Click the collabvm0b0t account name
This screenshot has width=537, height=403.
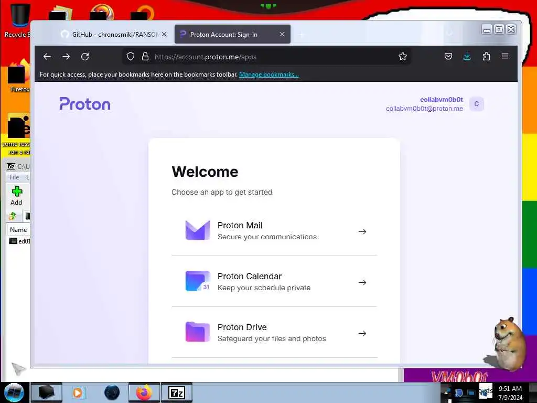pos(442,100)
